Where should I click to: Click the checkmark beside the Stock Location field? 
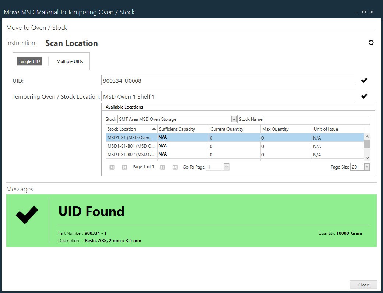pyautogui.click(x=364, y=96)
